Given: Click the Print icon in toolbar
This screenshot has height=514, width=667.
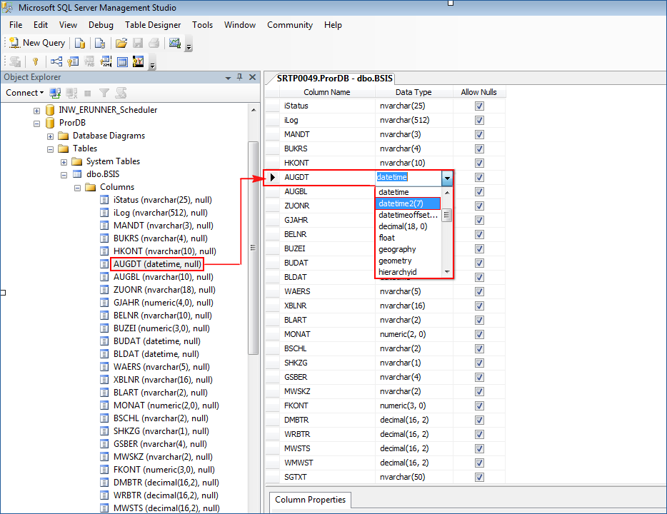Looking at the screenshot, I should click(154, 43).
